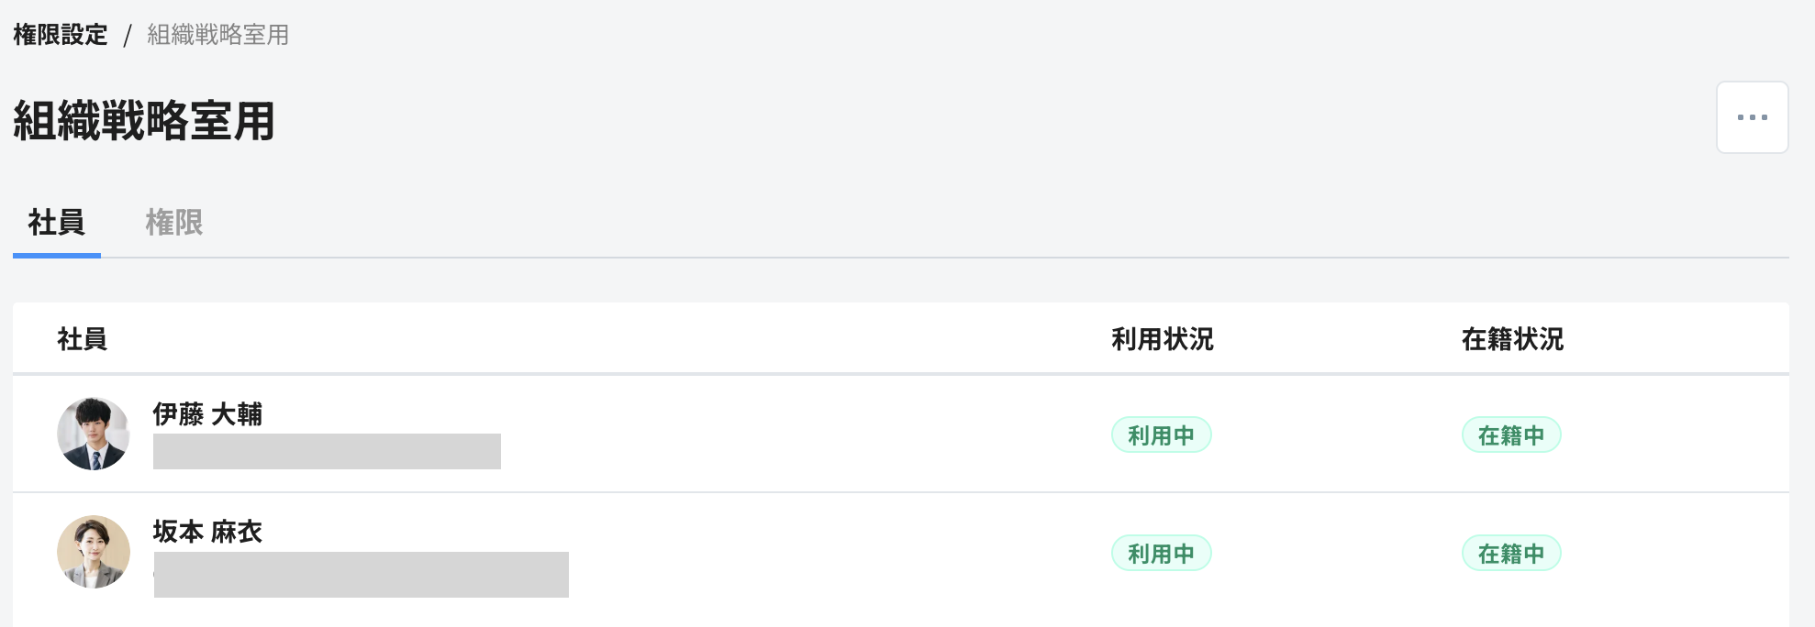
Task: Click 在籍中 badge in 伊藤 大輔's row
Action: (x=1511, y=435)
